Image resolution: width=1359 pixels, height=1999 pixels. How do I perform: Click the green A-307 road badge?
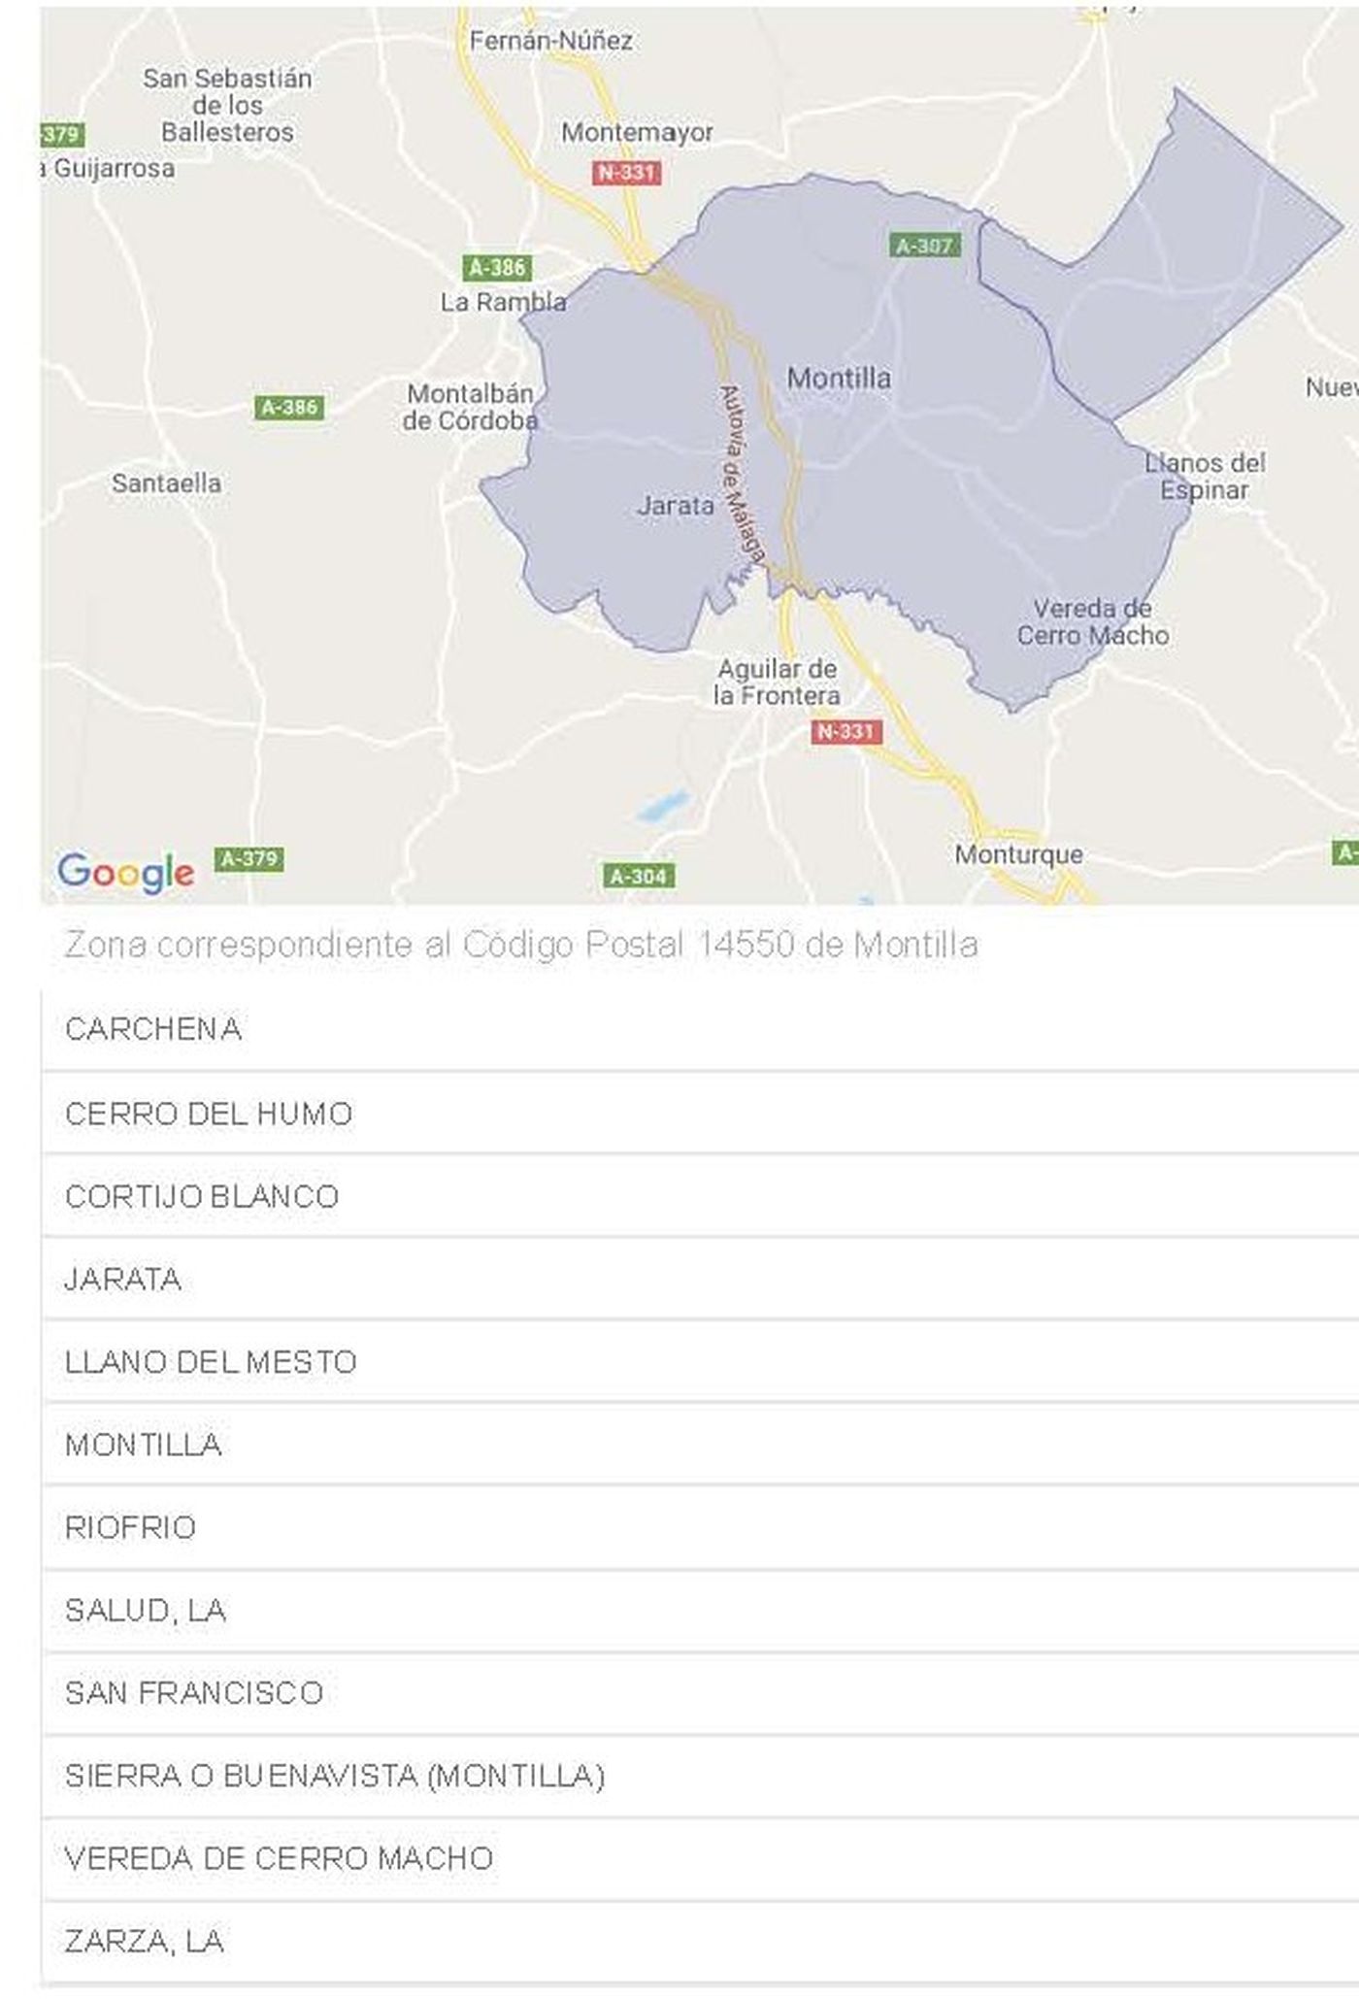pos(925,246)
